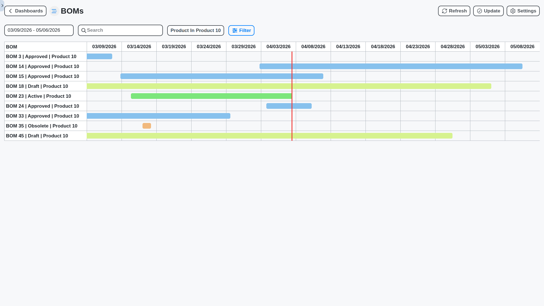Click the Refresh icon
544x306 pixels.
445,11
